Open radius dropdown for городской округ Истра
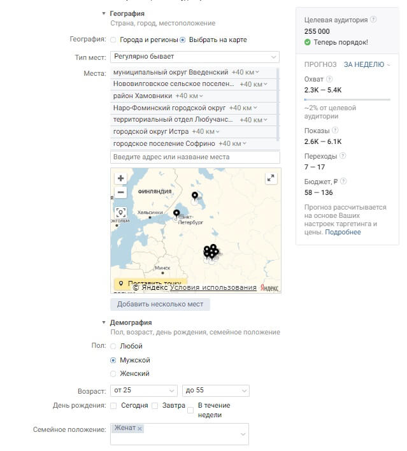The width and height of the screenshot is (407, 451). 206,131
